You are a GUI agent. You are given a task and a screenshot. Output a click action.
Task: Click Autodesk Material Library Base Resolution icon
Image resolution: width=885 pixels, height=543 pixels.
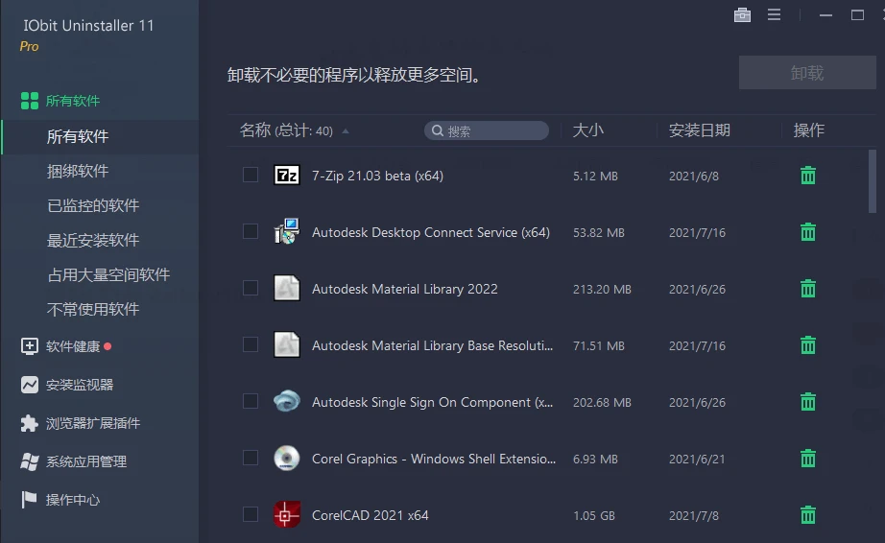(x=287, y=344)
